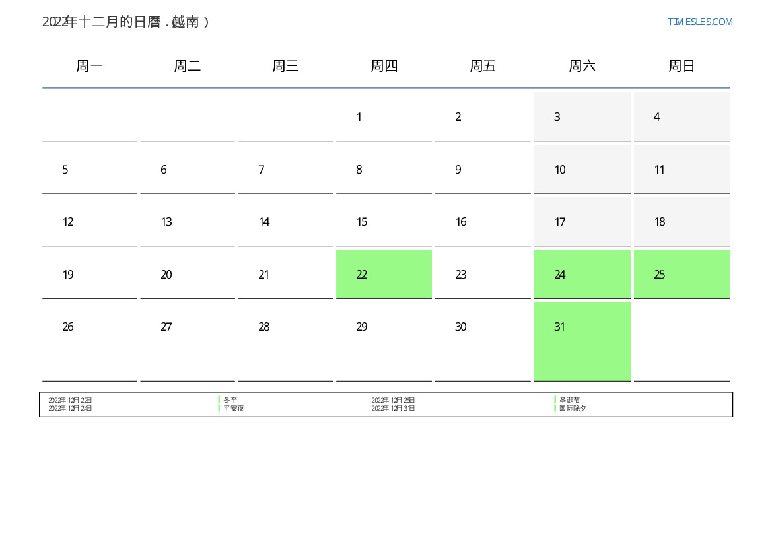Select the green highlighted day 22 cell
772x546 pixels.
pyautogui.click(x=384, y=274)
